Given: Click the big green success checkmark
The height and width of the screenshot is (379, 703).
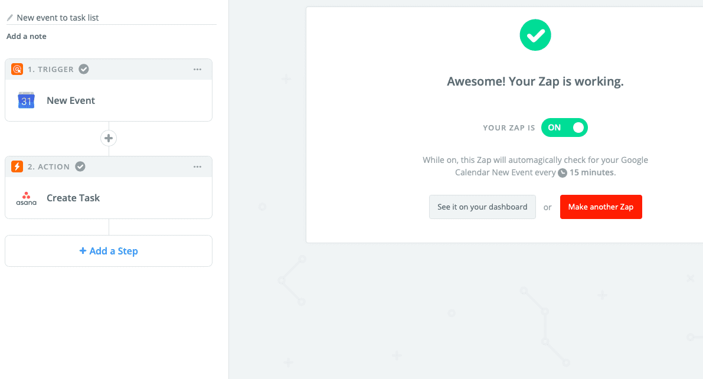Looking at the screenshot, I should 535,35.
